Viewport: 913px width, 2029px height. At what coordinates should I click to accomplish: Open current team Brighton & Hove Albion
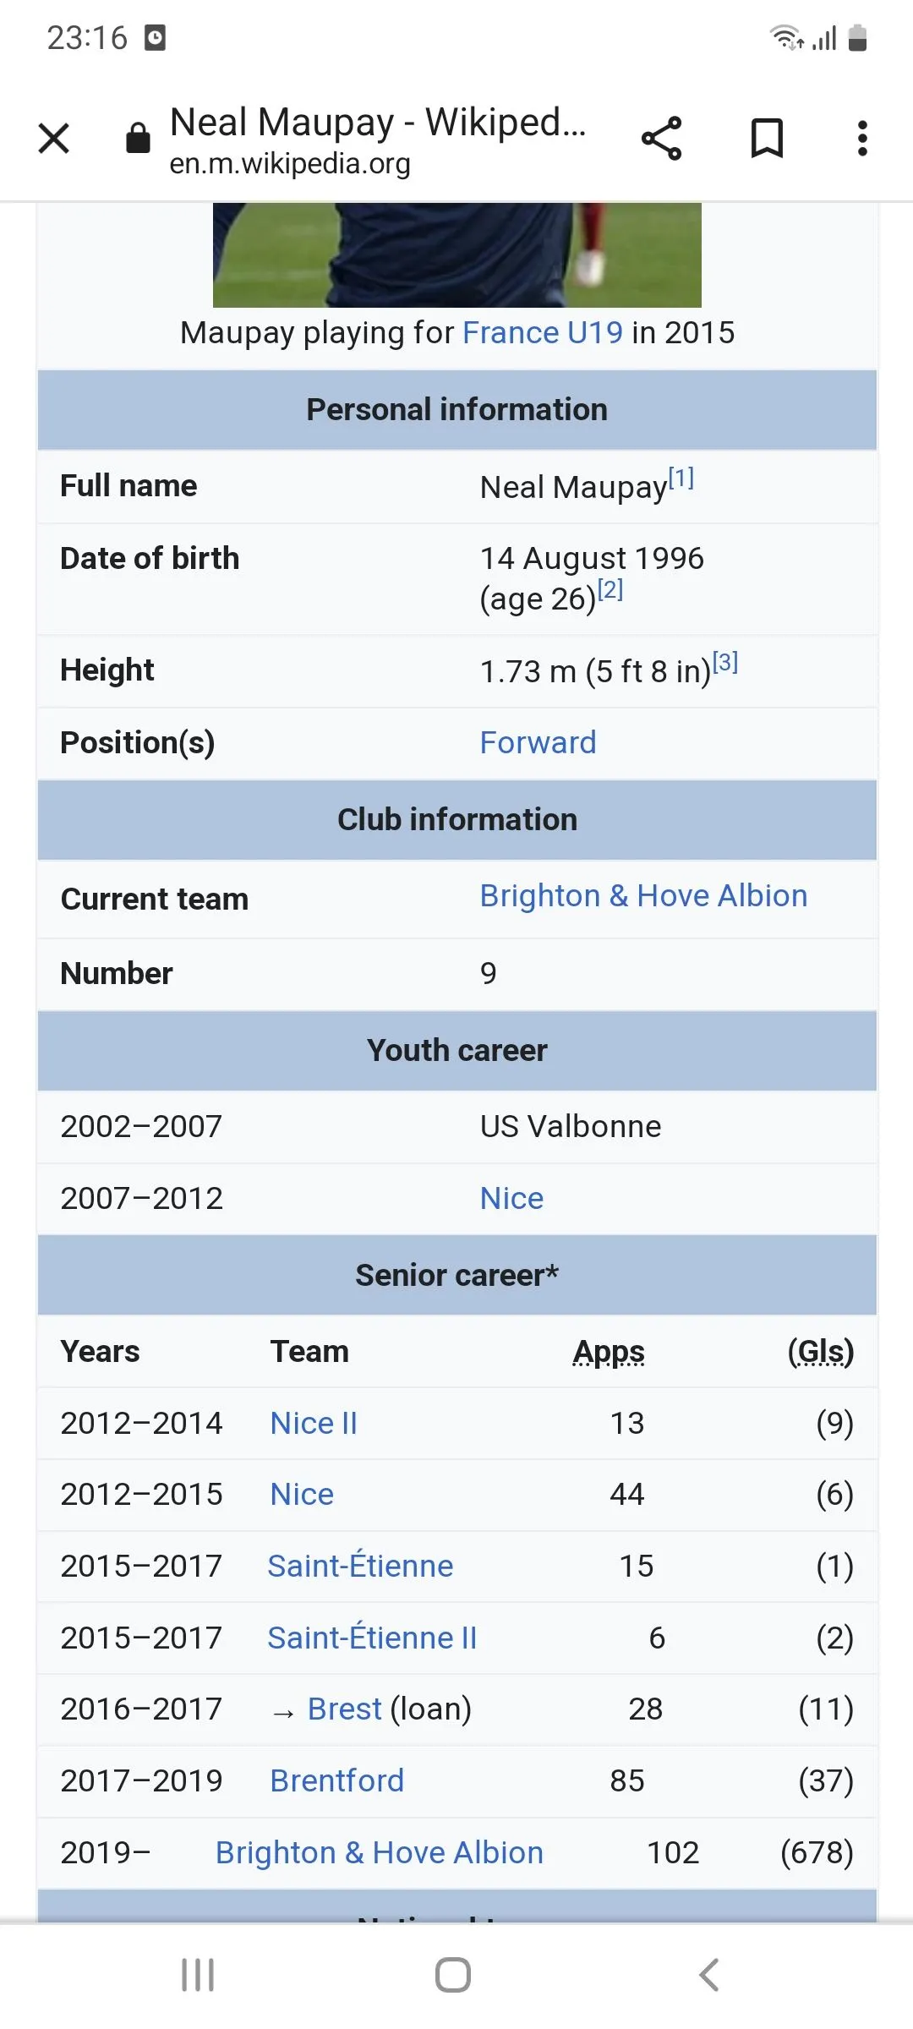tap(643, 896)
